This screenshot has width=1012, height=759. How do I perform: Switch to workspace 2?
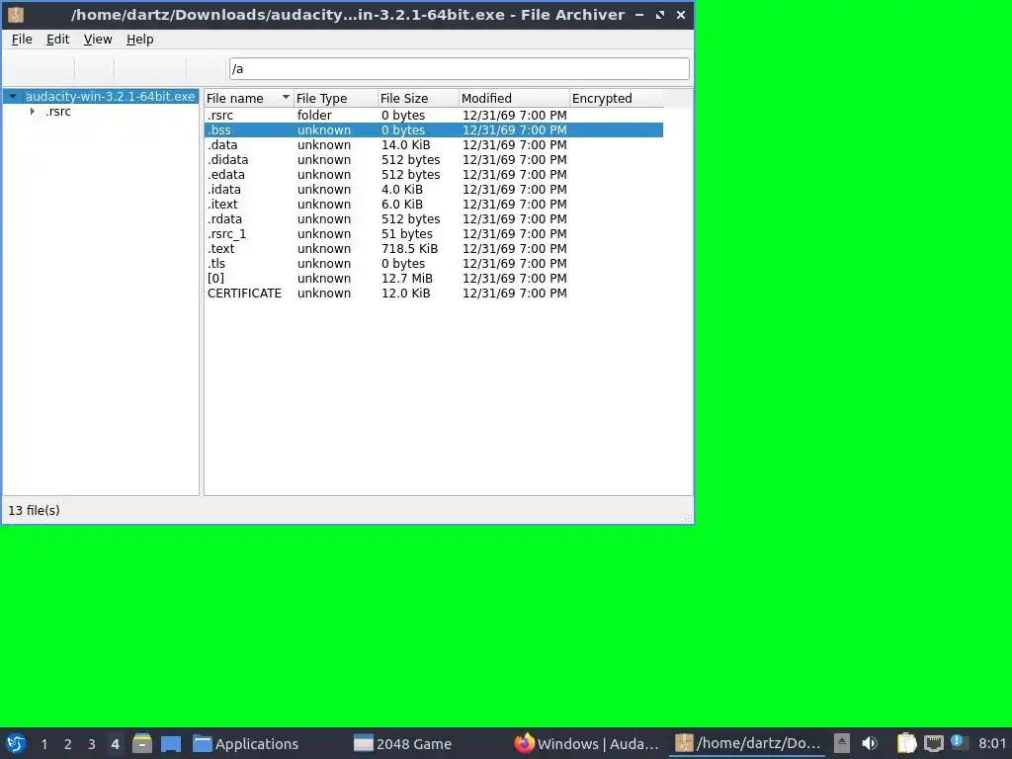pos(68,744)
